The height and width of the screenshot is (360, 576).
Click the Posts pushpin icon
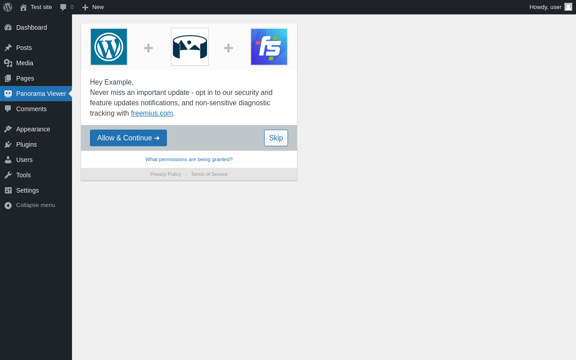click(x=8, y=48)
